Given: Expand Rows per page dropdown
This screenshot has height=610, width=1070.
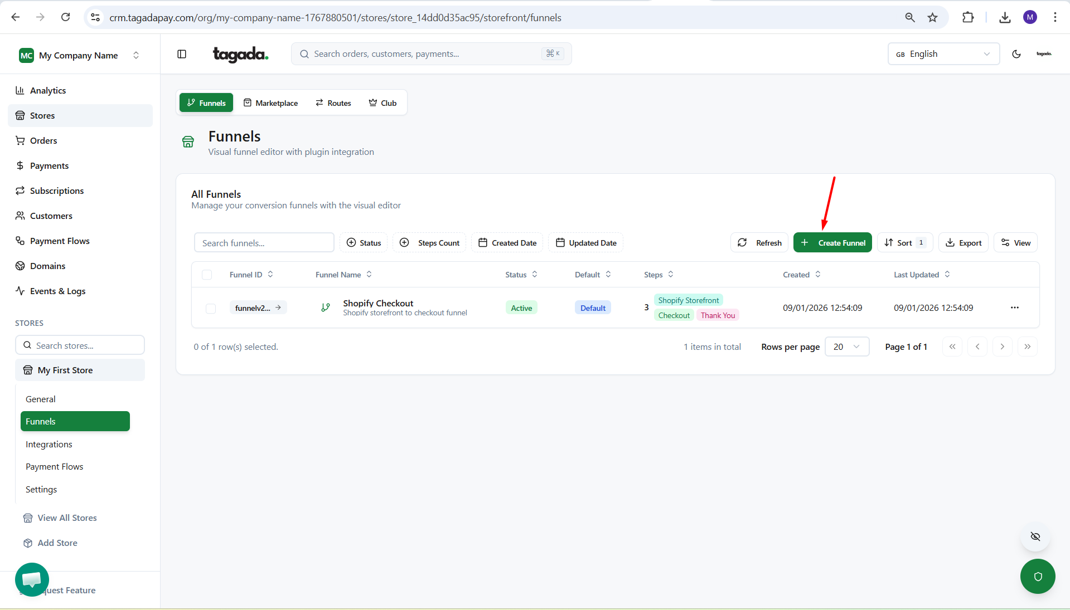Looking at the screenshot, I should [x=846, y=347].
